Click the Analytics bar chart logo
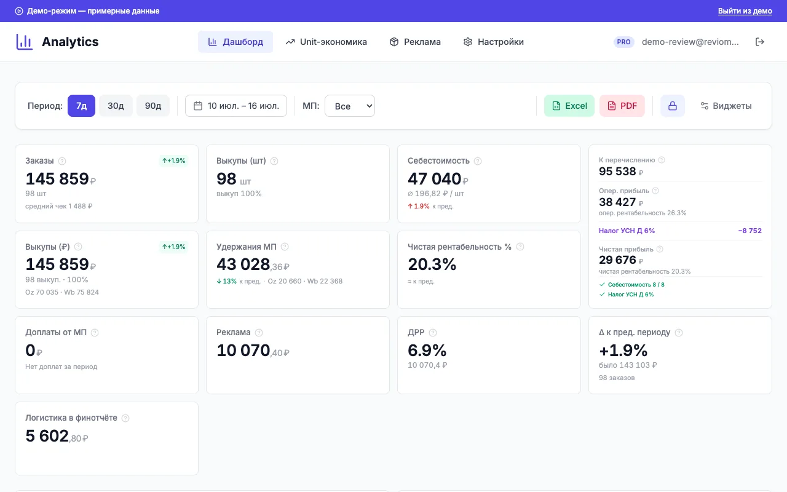 click(x=25, y=42)
